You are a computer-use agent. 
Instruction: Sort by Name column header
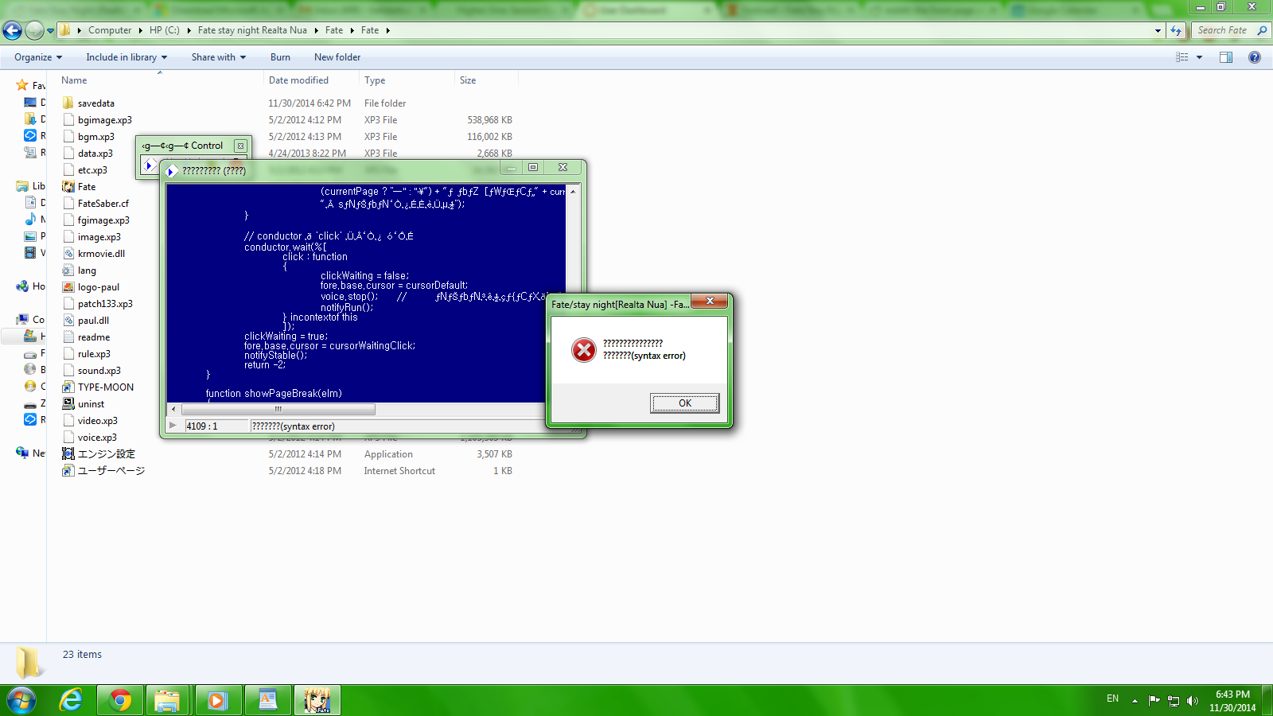click(x=74, y=80)
